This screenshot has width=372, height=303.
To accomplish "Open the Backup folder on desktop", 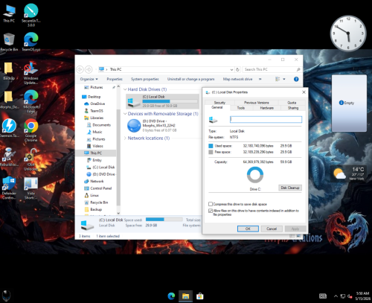I will click(x=9, y=71).
